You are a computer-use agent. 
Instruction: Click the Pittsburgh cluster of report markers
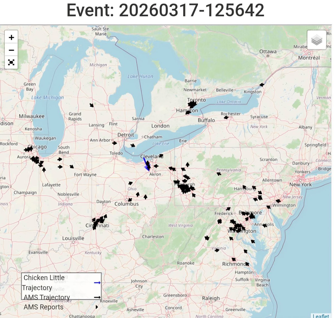185,188
